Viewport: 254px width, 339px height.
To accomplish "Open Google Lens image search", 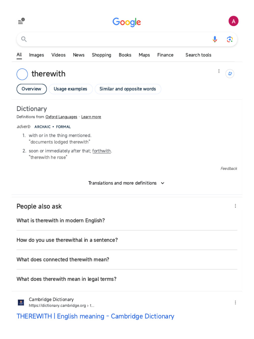I will point(230,39).
